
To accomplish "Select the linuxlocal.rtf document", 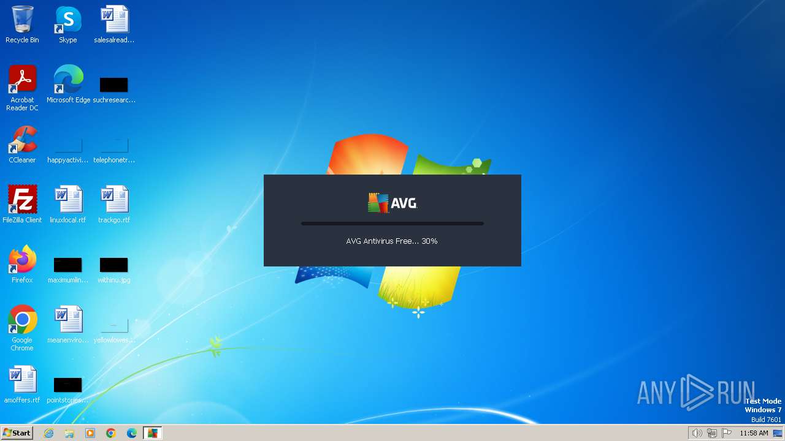I will pos(67,205).
